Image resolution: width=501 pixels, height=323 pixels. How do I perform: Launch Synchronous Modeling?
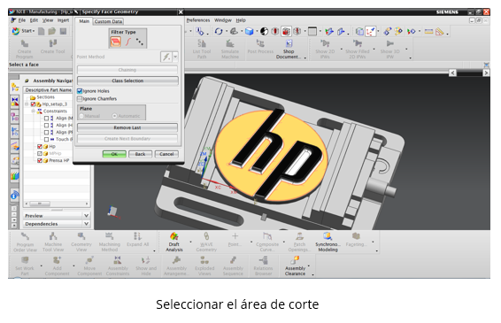tap(328, 242)
